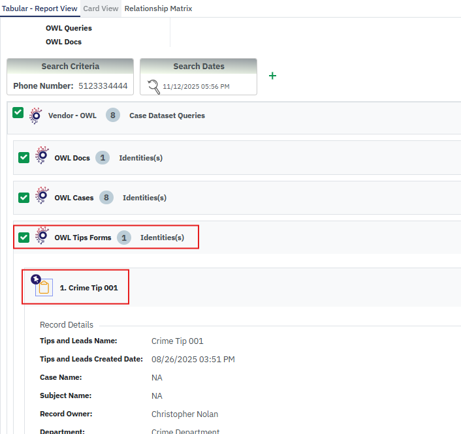Image resolution: width=461 pixels, height=434 pixels.
Task: Open the Relationship Matrix tab
Action: (x=158, y=8)
